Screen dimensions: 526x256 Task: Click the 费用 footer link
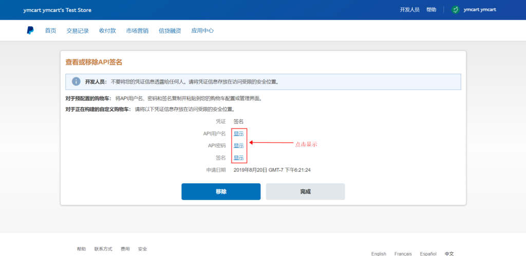[x=125, y=249]
